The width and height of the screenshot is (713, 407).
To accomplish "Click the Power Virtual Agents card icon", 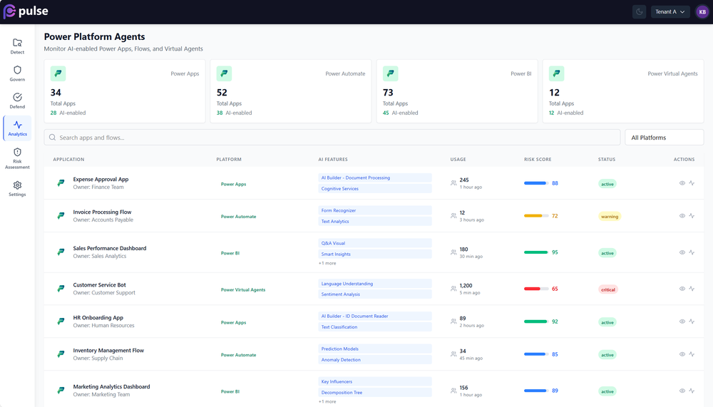I will pyautogui.click(x=557, y=73).
